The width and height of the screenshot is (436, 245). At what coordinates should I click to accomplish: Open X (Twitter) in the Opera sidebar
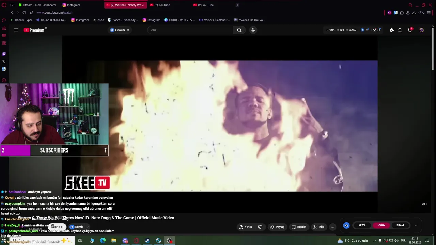point(4,62)
